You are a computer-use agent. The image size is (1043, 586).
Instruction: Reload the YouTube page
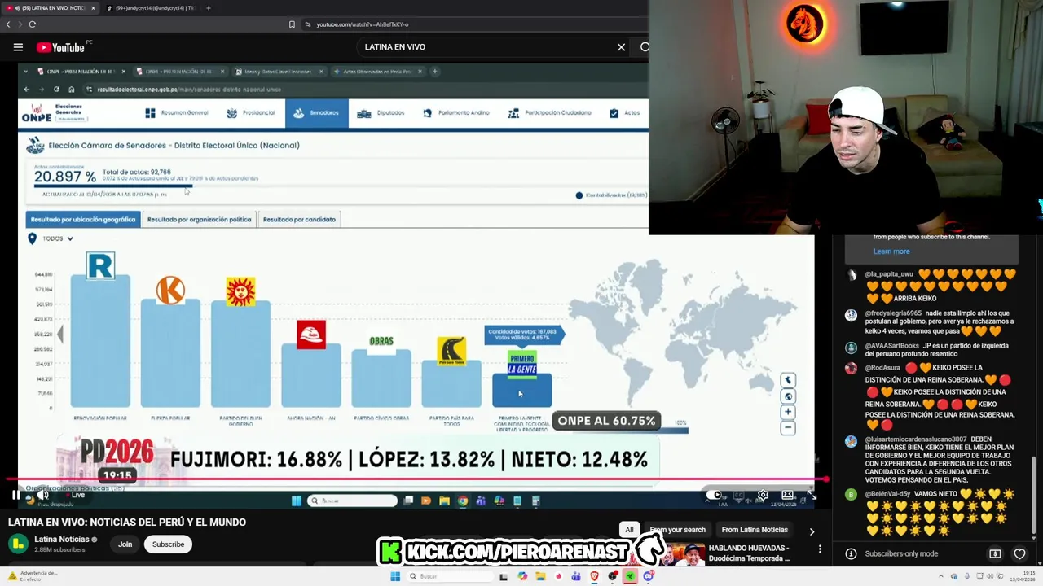pyautogui.click(x=33, y=24)
